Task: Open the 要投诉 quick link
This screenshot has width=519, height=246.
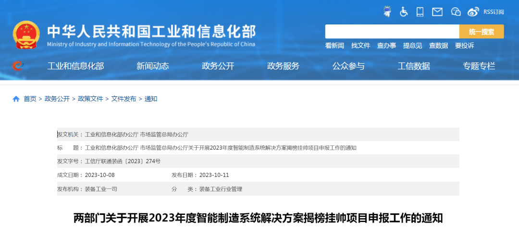Action: pyautogui.click(x=464, y=46)
